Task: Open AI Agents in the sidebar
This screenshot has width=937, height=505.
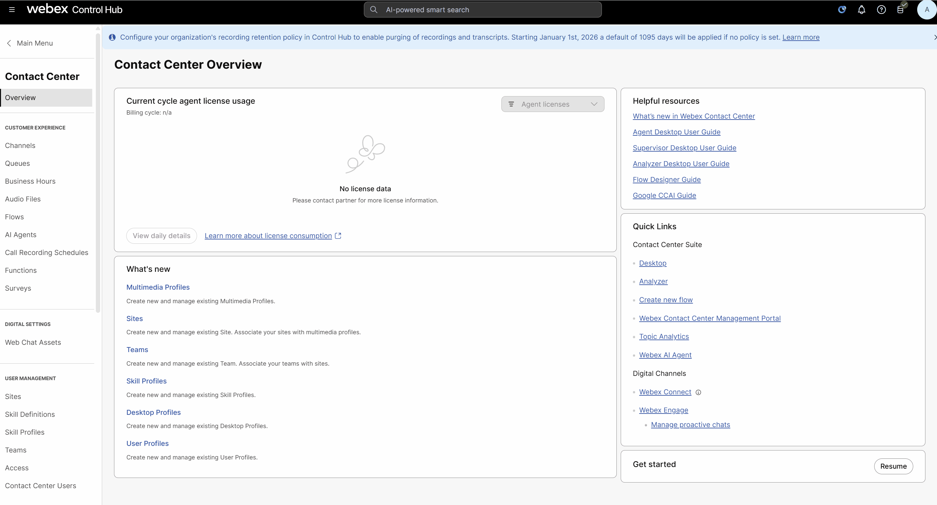Action: tap(21, 235)
